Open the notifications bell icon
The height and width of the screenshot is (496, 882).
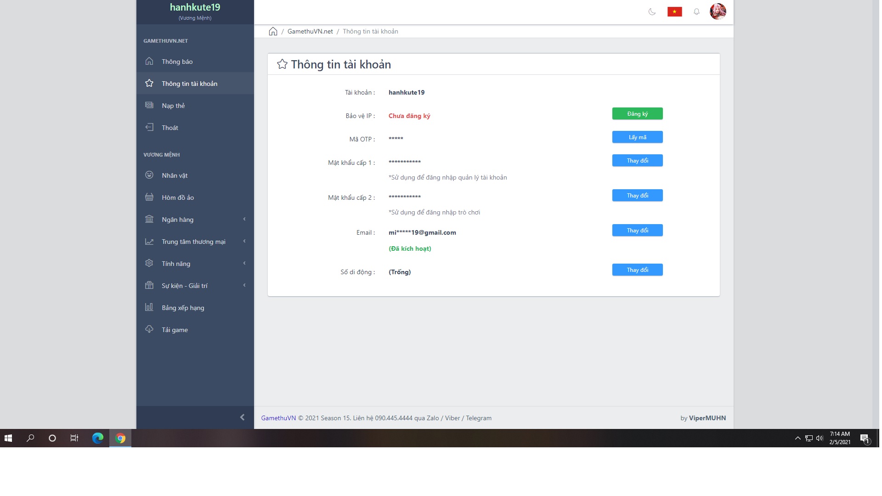[x=696, y=12]
